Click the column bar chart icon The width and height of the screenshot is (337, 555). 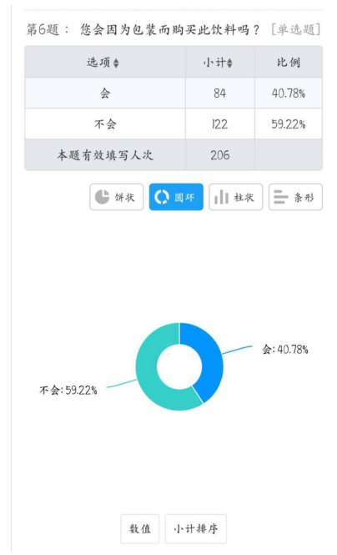221,197
